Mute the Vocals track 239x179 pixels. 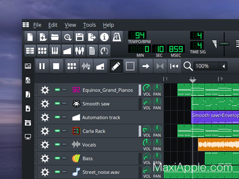click(58, 145)
